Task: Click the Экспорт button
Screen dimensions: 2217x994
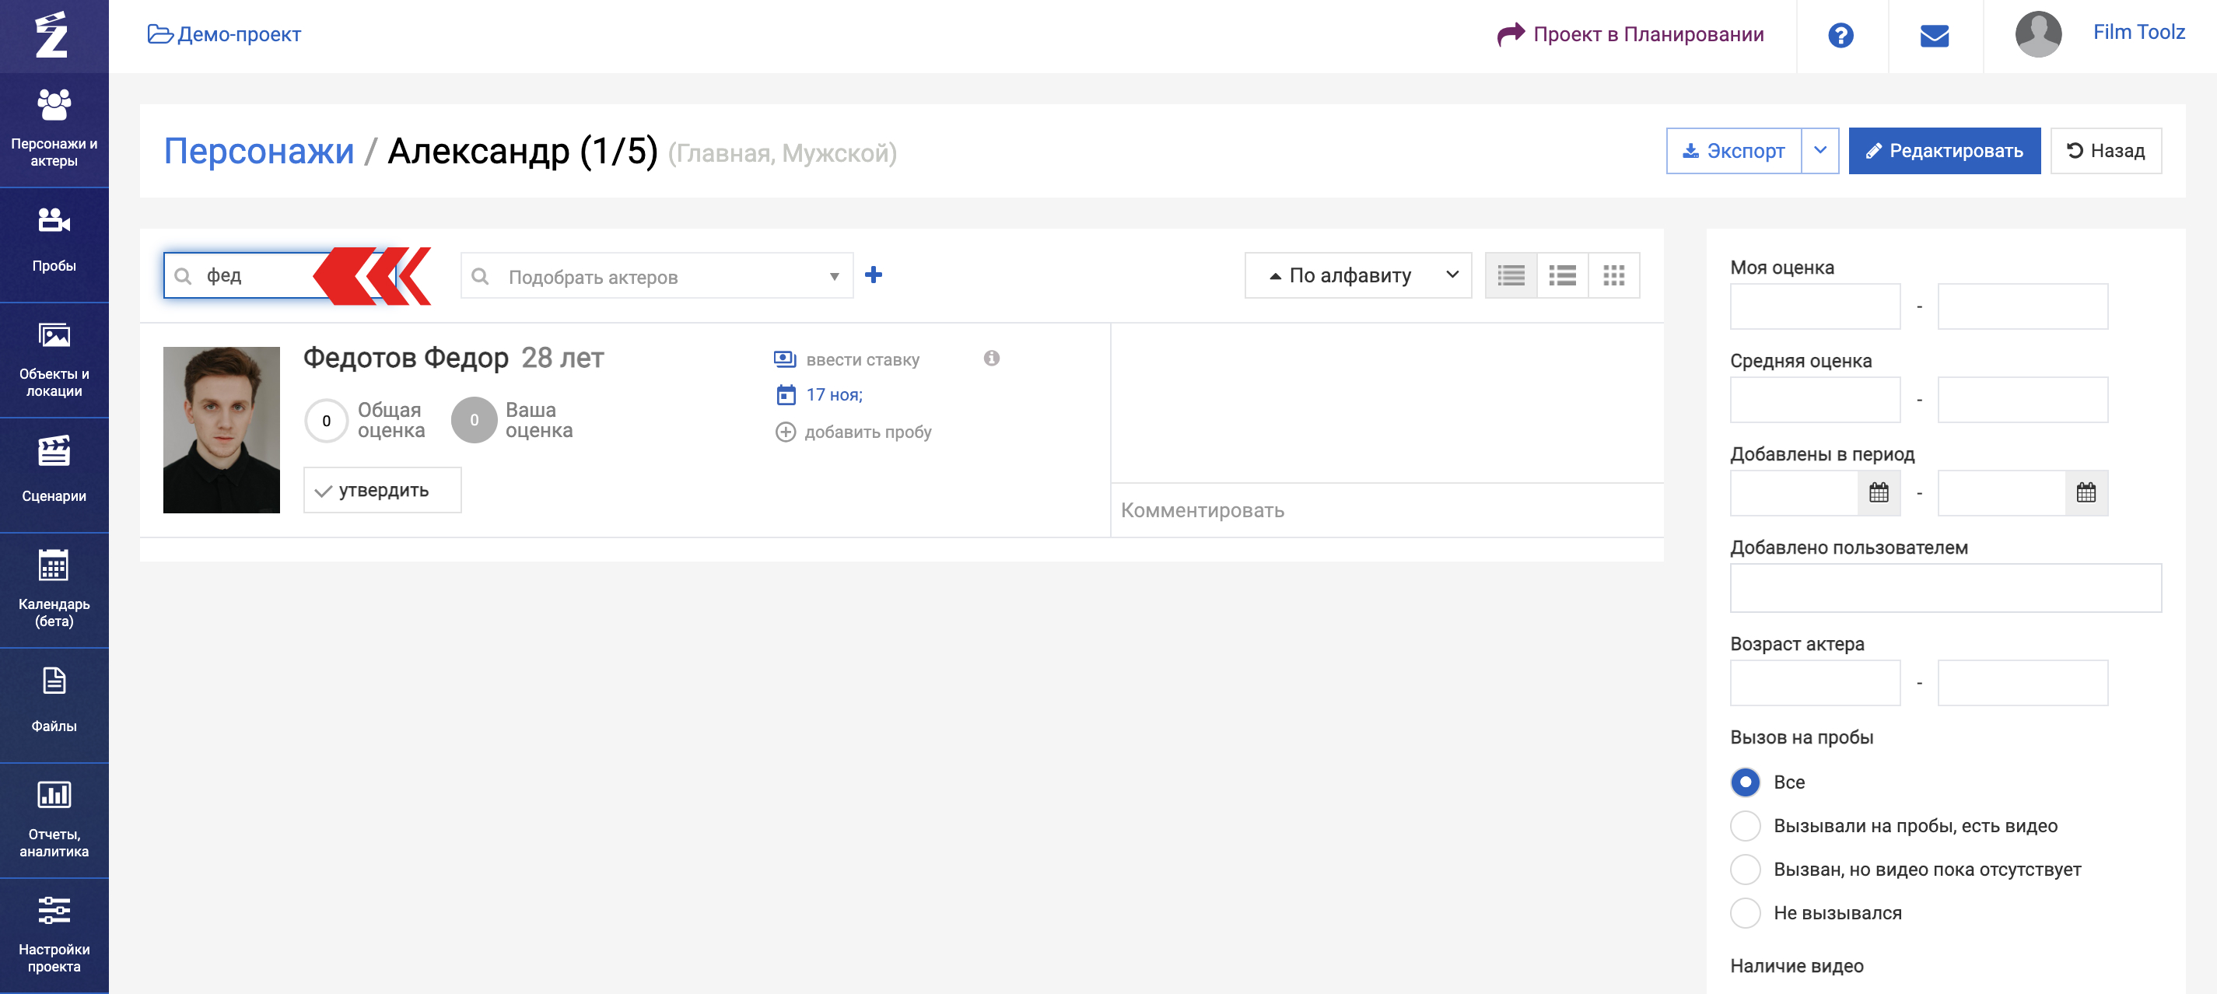Action: point(1733,151)
